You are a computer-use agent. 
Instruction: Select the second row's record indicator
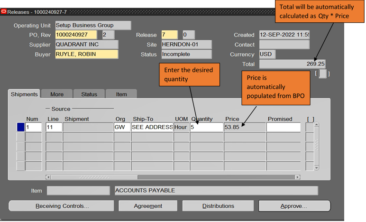20,137
